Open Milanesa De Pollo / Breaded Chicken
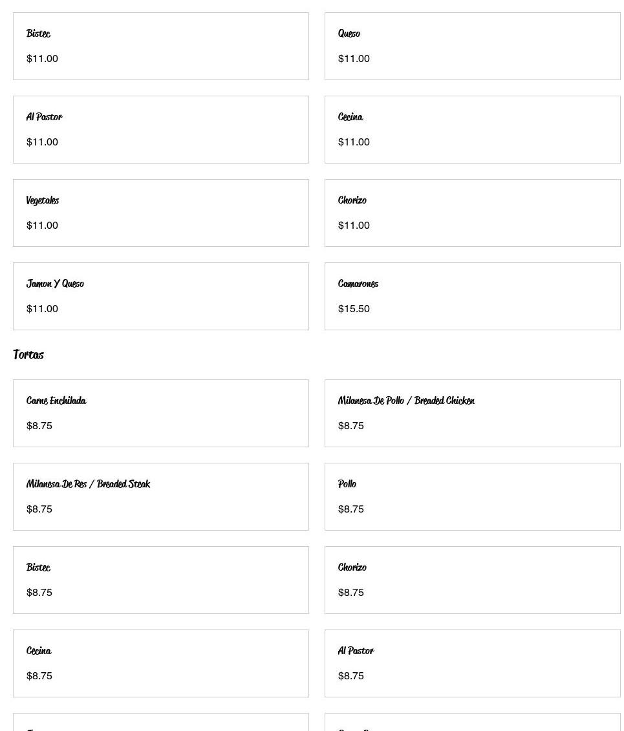 [x=472, y=413]
